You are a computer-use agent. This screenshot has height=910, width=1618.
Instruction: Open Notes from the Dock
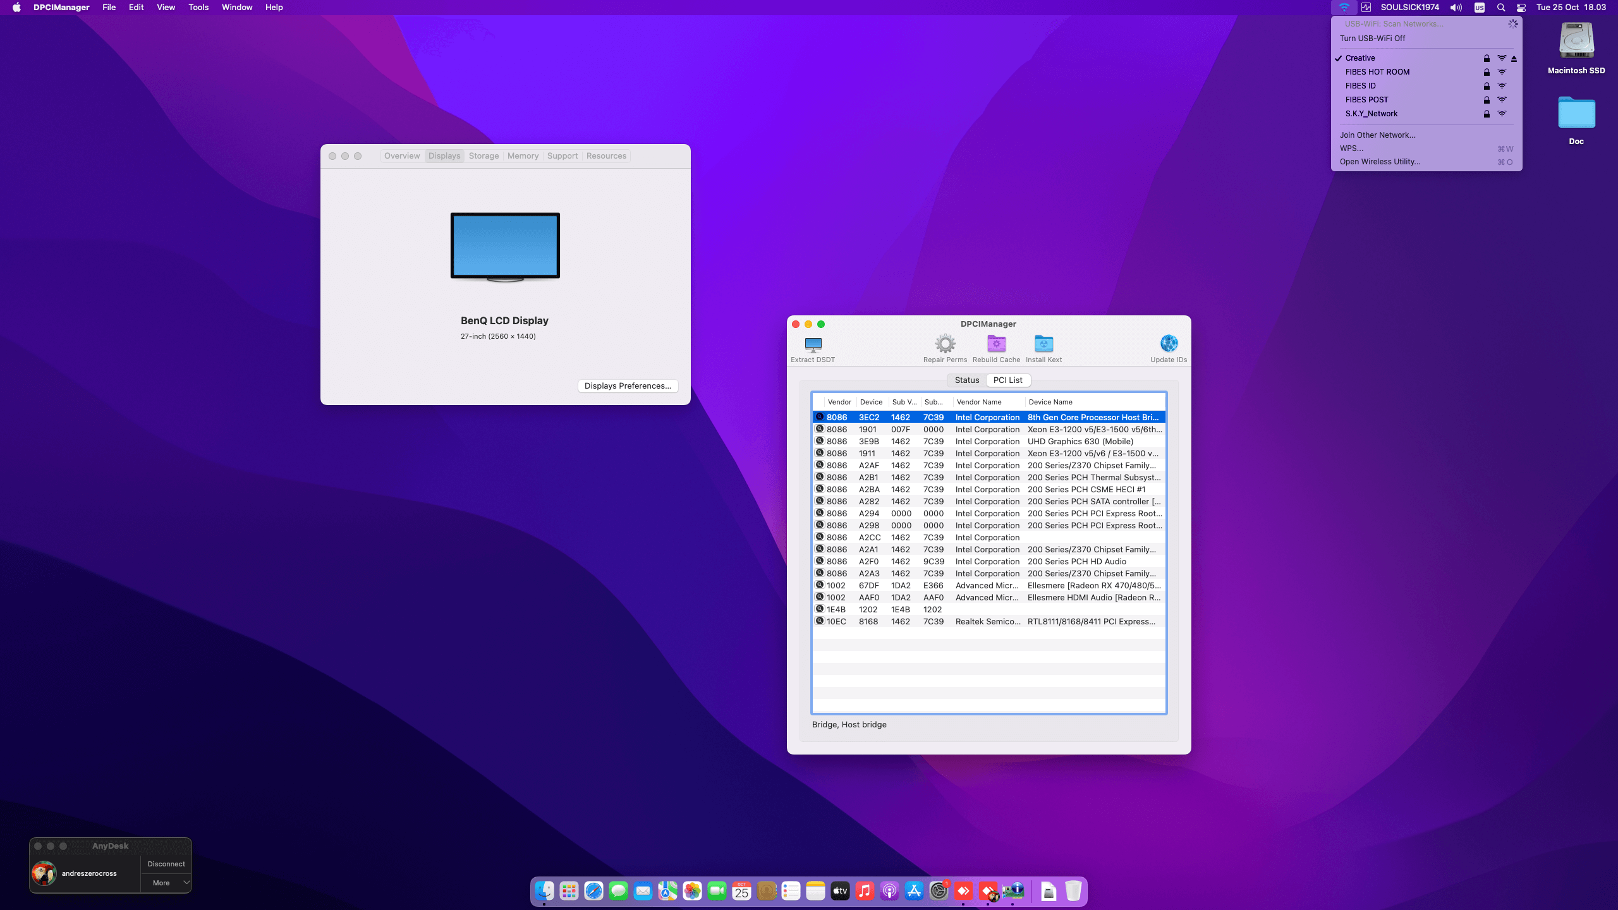pyautogui.click(x=815, y=891)
